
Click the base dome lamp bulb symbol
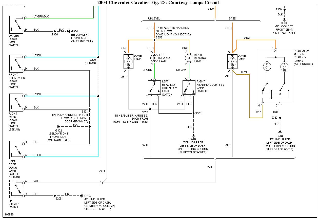[232, 61]
